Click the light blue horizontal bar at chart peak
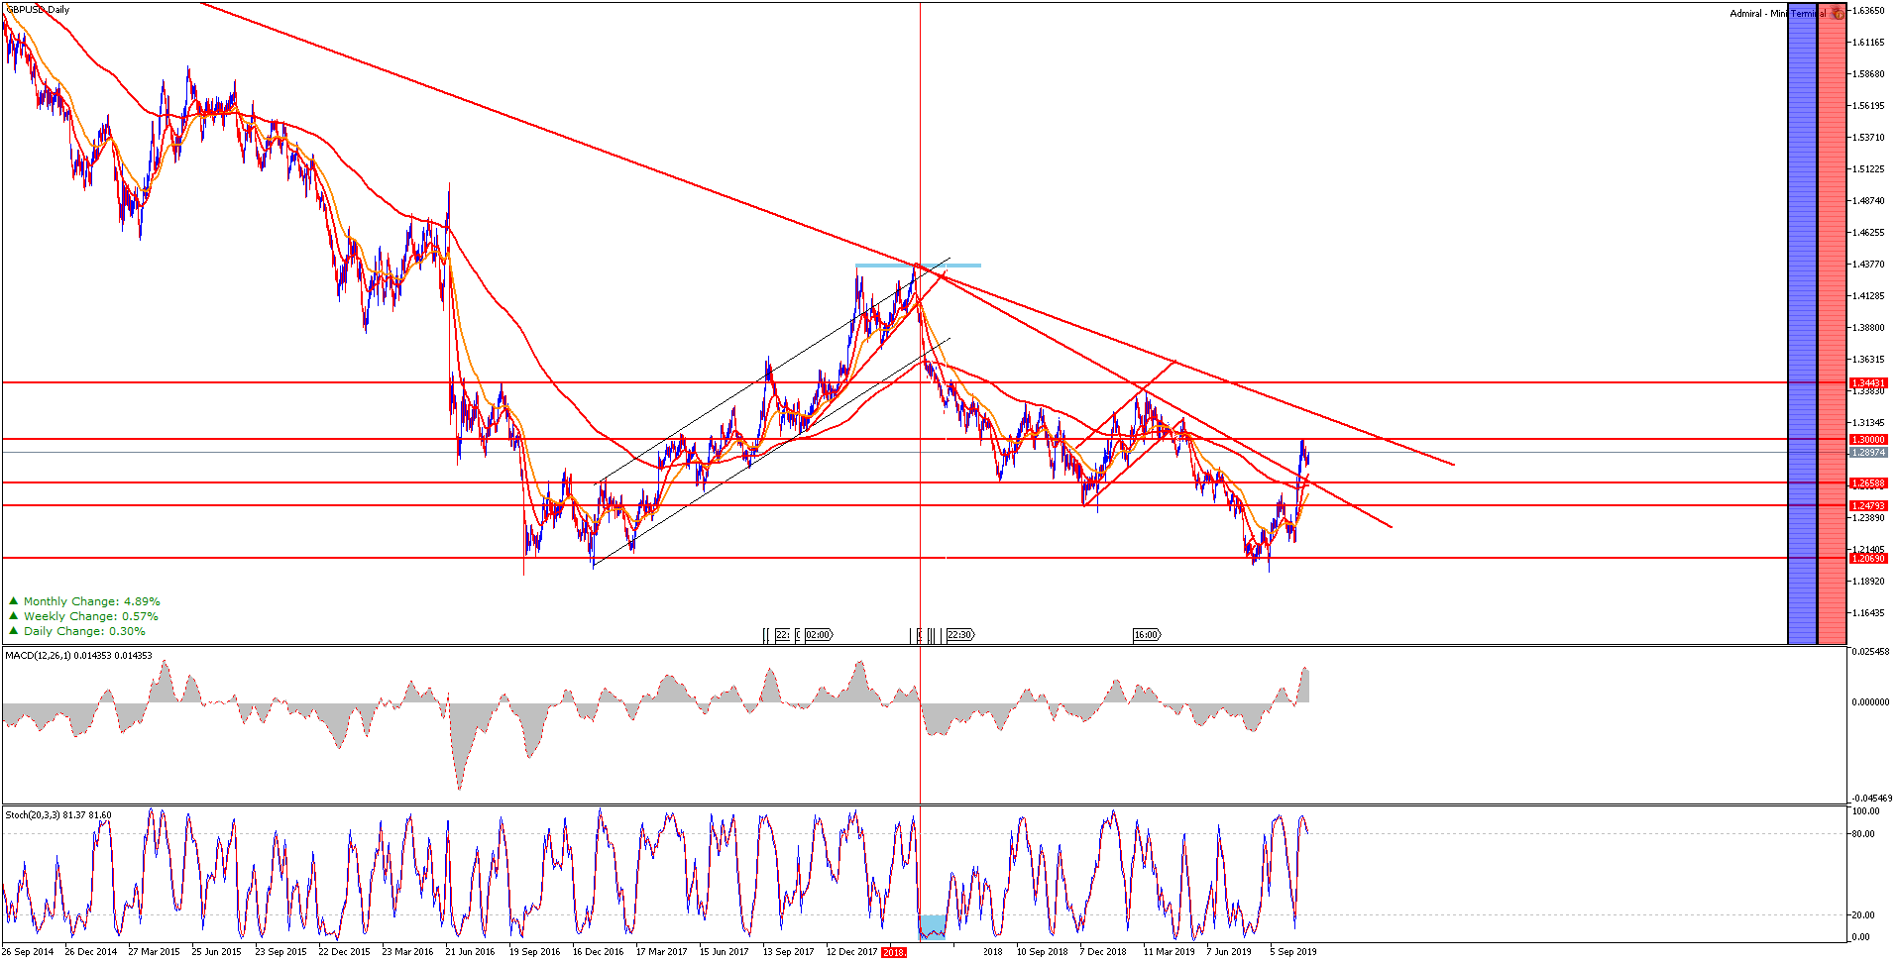This screenshot has height=963, width=1899. (x=919, y=266)
